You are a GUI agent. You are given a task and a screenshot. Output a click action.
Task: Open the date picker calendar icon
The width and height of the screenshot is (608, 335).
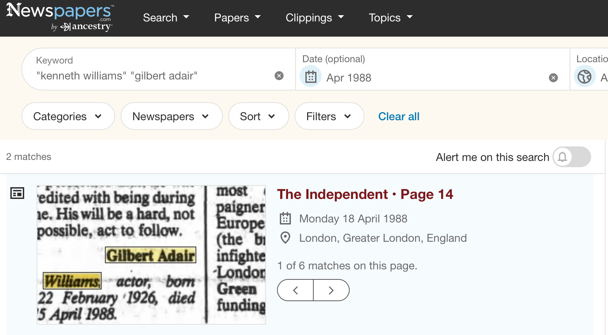tap(311, 77)
